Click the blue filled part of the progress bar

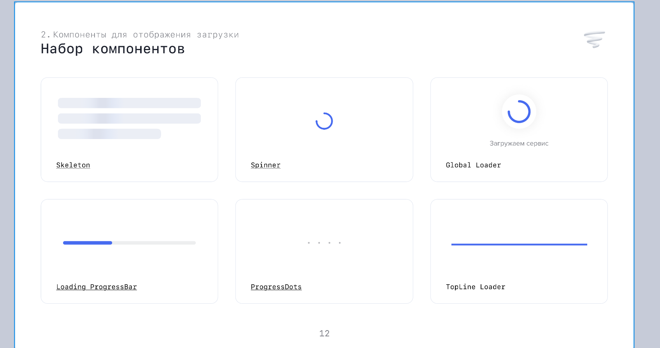point(88,243)
